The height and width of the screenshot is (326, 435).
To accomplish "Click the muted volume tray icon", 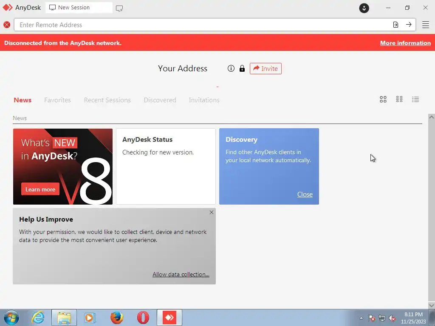I will 392,318.
